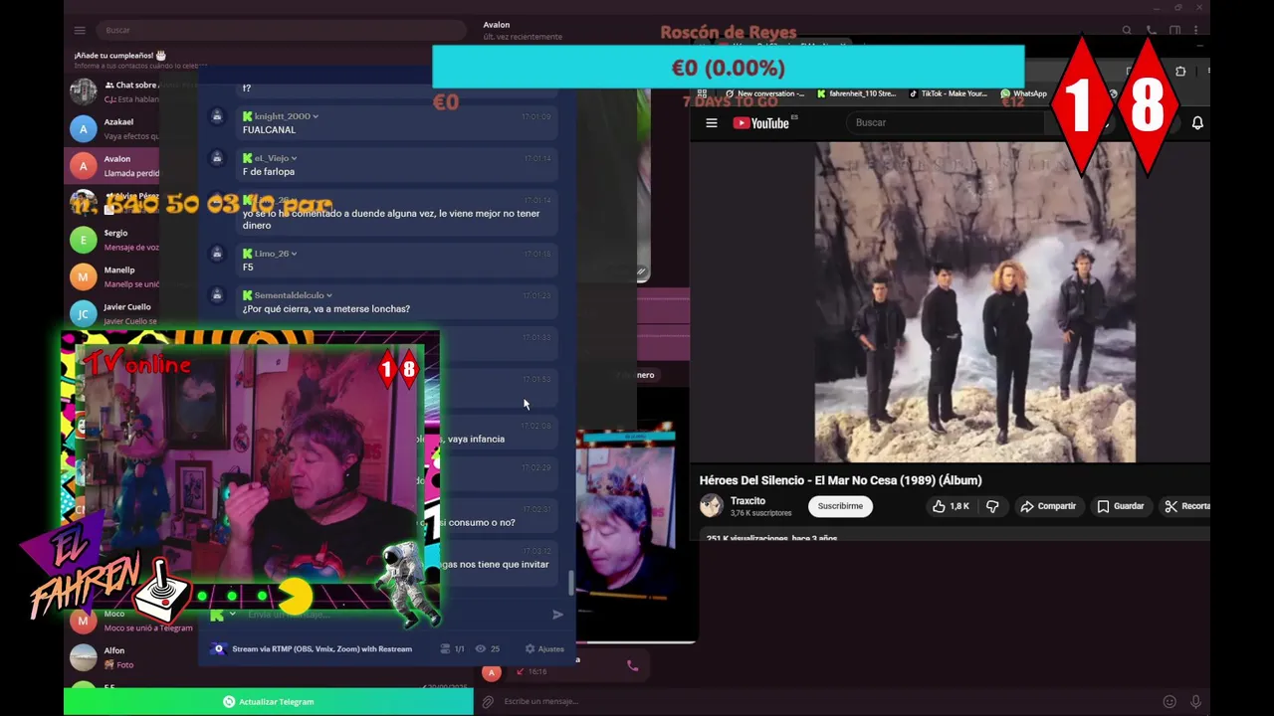Open Ajustes settings in Restream chat

pos(544,648)
